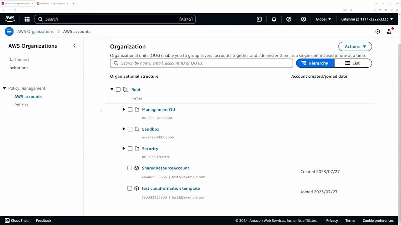Open the AWS Organizations breadcrumb link
401x225 pixels.
(35, 32)
